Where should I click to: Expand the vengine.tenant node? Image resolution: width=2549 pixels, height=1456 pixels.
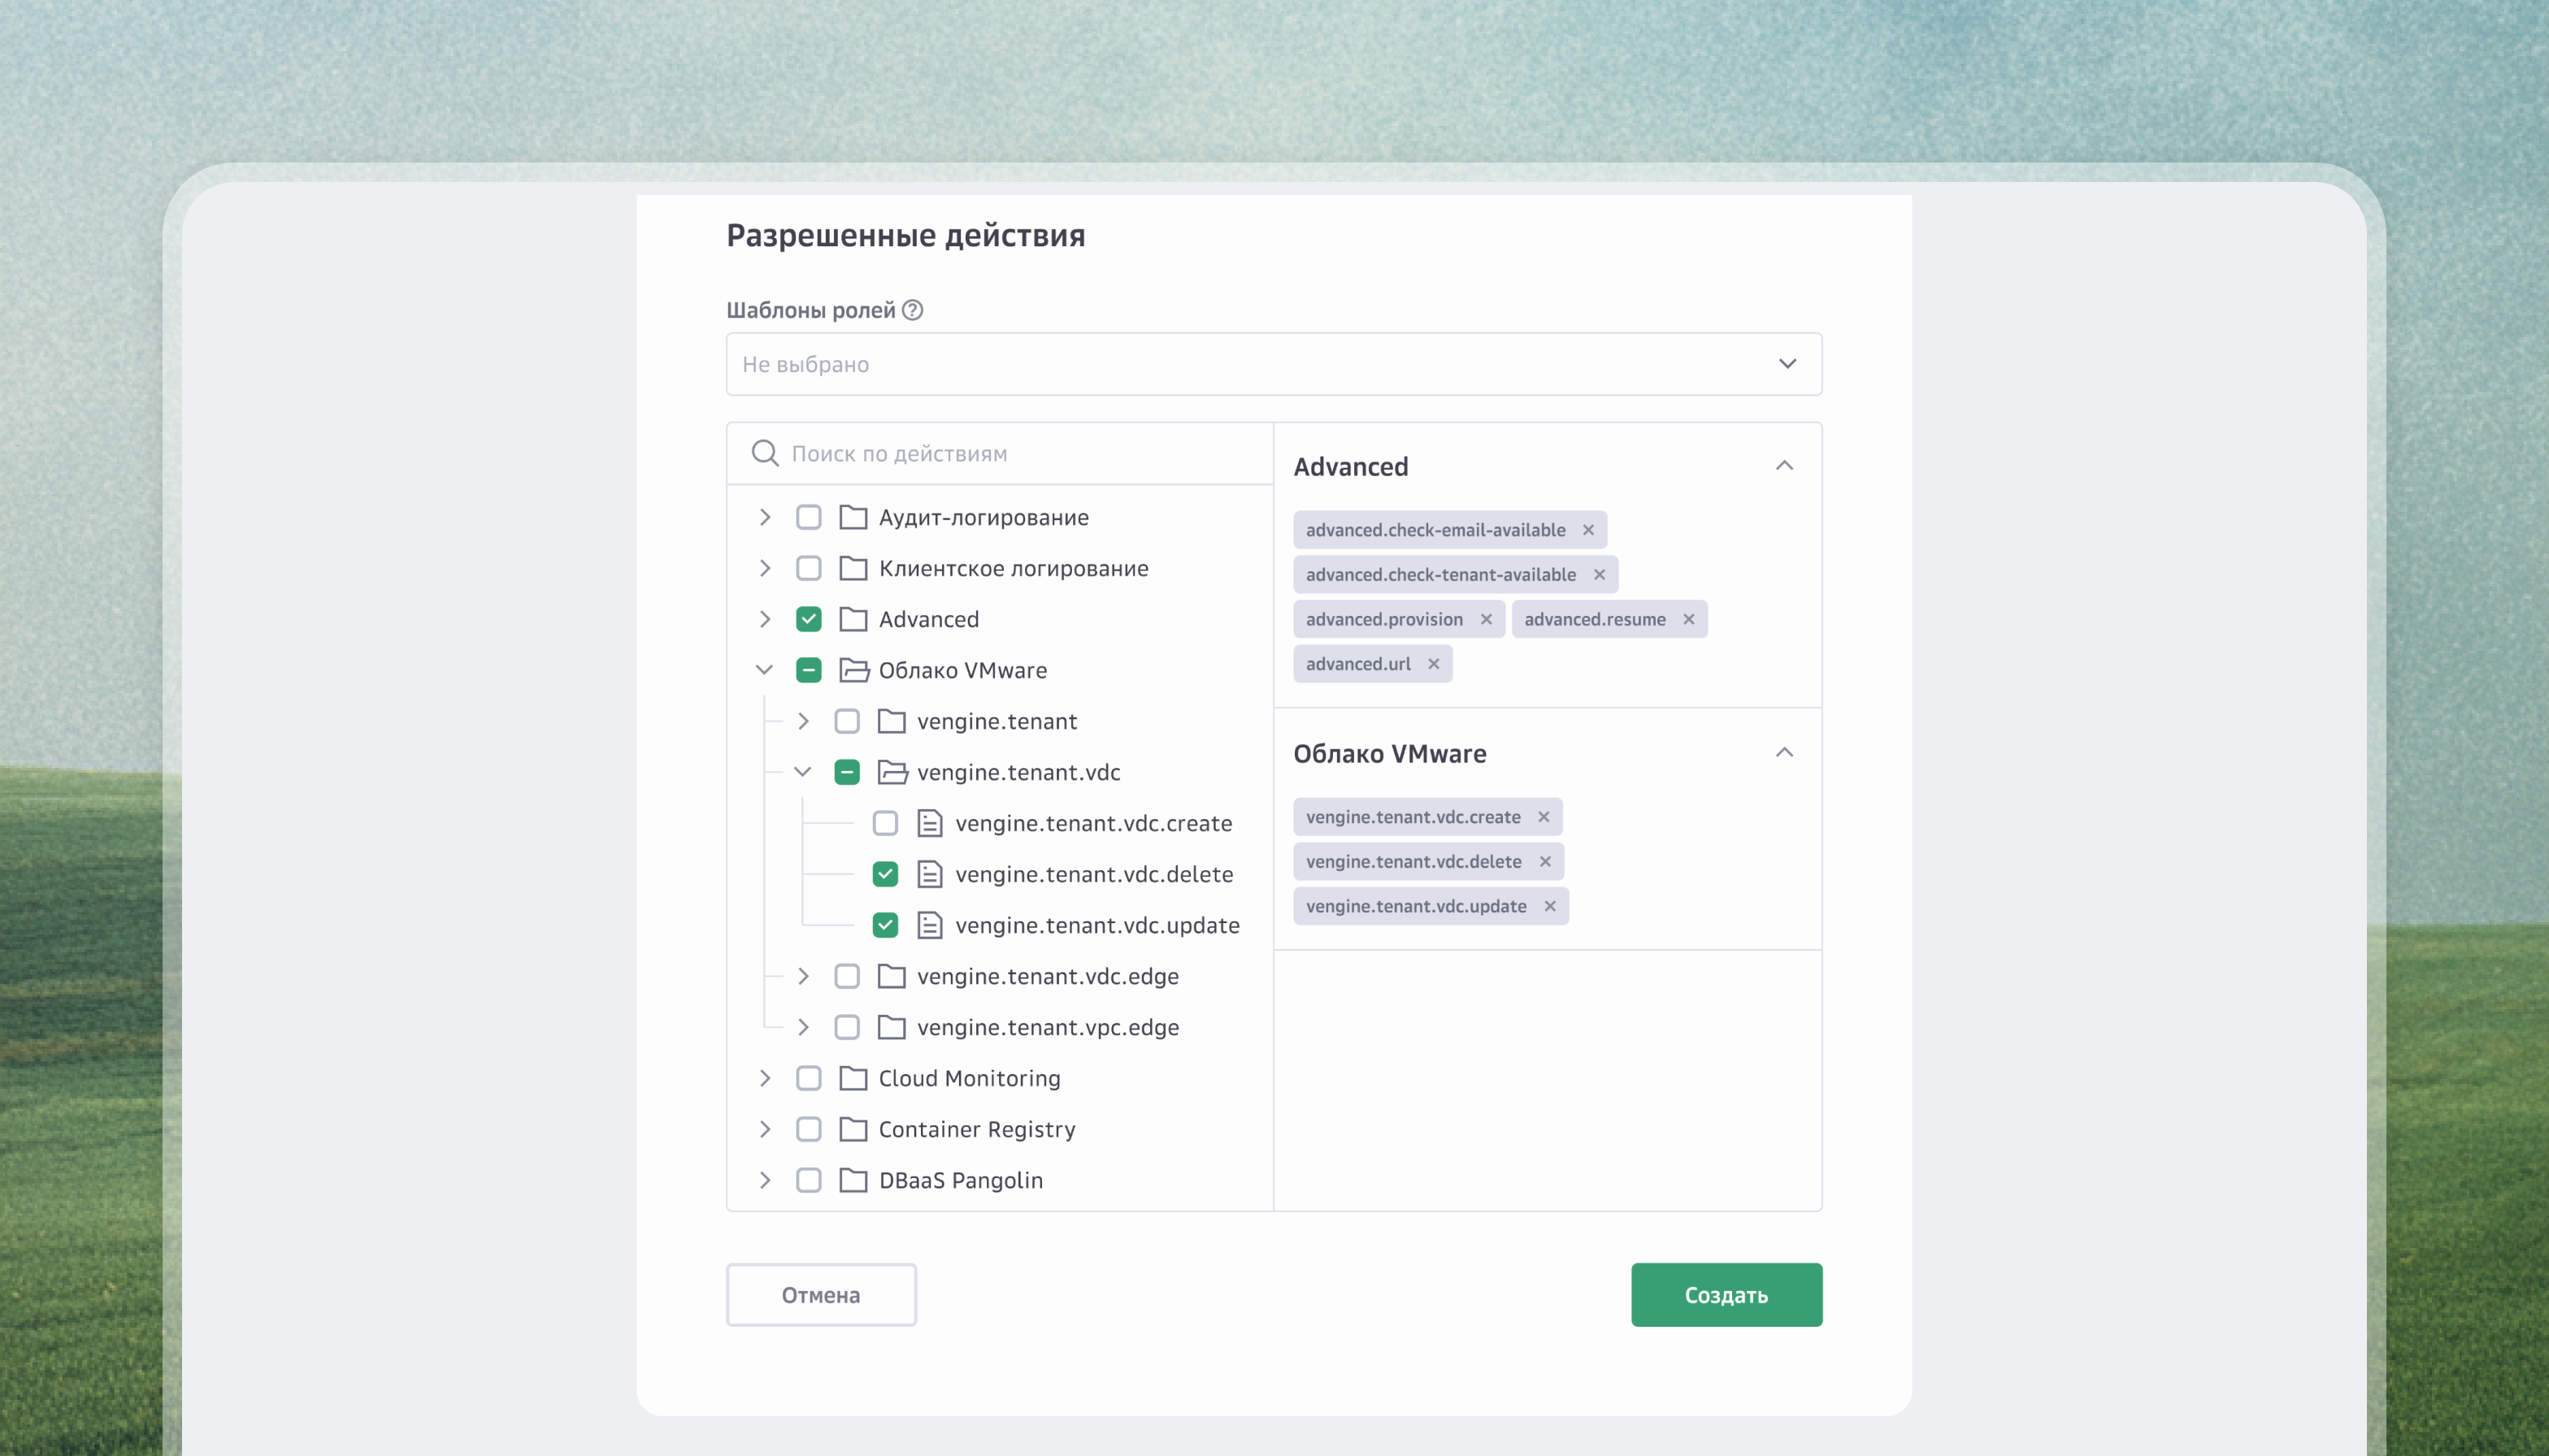[803, 721]
